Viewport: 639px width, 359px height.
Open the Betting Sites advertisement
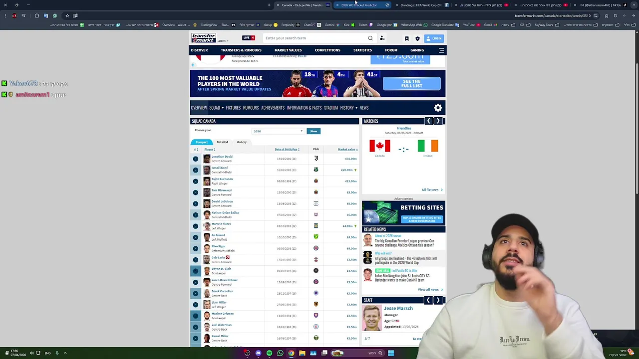pos(403,213)
